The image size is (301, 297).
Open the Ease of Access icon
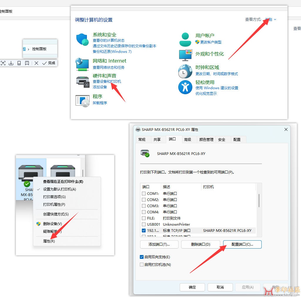pyautogui.click(x=185, y=87)
